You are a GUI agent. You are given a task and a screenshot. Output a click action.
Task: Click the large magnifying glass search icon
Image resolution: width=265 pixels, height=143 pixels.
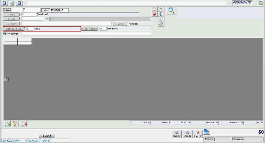coord(171,10)
